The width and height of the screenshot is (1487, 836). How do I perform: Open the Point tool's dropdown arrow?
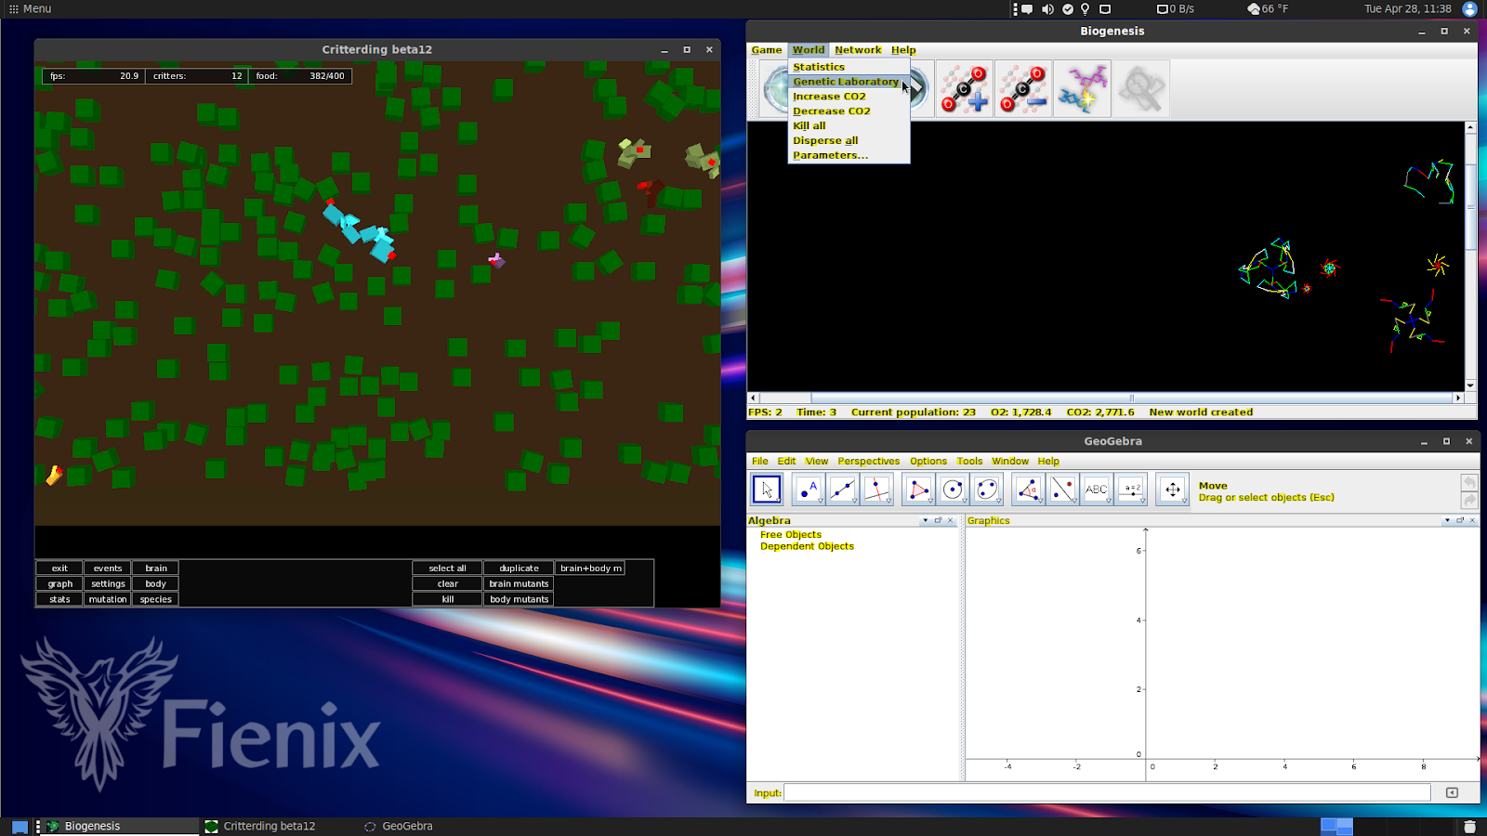pyautogui.click(x=819, y=500)
